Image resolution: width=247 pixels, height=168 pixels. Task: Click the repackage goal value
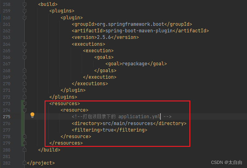click(135, 64)
